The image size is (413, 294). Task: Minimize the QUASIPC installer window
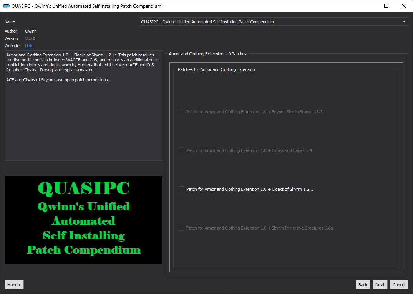[x=369, y=6]
